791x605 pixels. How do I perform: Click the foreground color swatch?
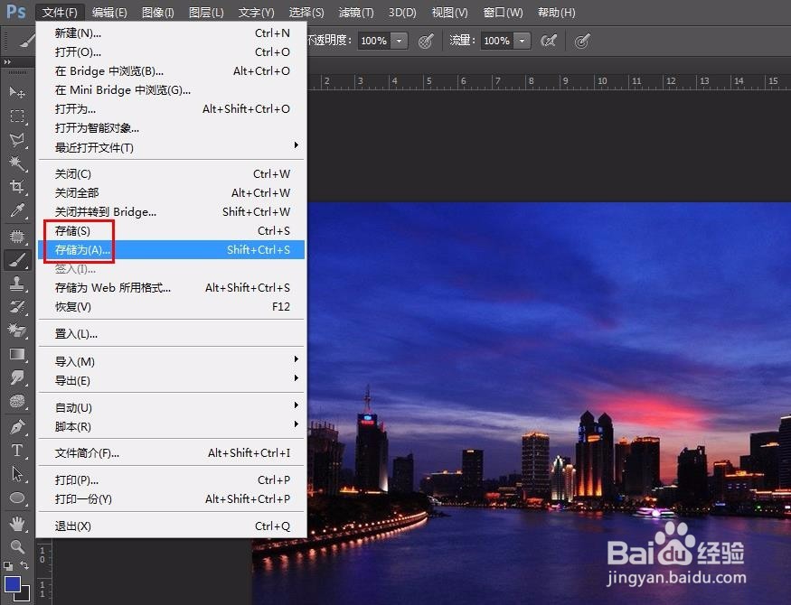point(14,582)
